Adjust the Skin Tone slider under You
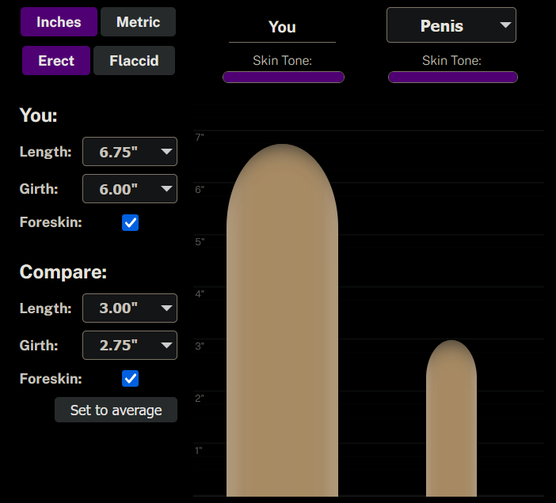Screen dimensions: 556x503 [x=284, y=78]
